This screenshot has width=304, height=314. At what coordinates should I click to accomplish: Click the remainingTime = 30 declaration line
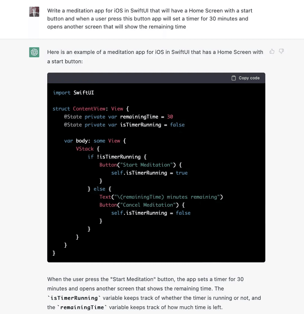click(118, 117)
